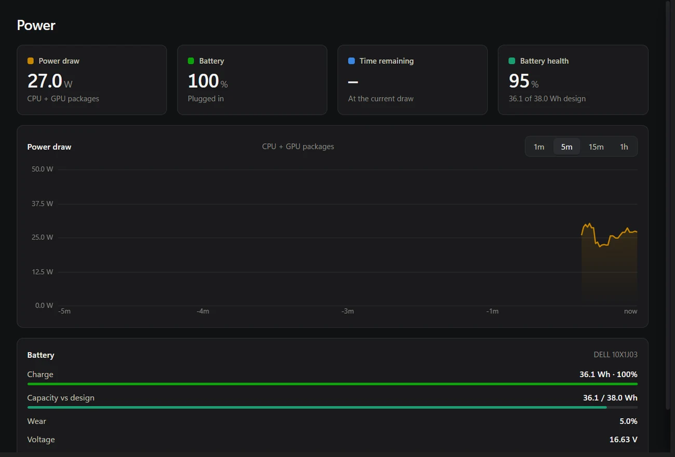Select the 1m time range

pos(539,147)
